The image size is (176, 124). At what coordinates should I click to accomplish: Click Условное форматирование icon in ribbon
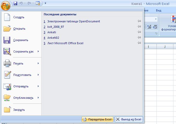click(173, 19)
